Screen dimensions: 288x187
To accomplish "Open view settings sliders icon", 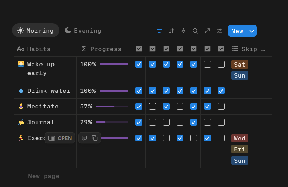I will [219, 31].
